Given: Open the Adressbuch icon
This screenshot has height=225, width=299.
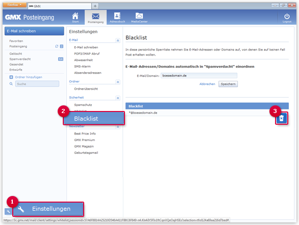Looking at the screenshot, I should tap(117, 17).
